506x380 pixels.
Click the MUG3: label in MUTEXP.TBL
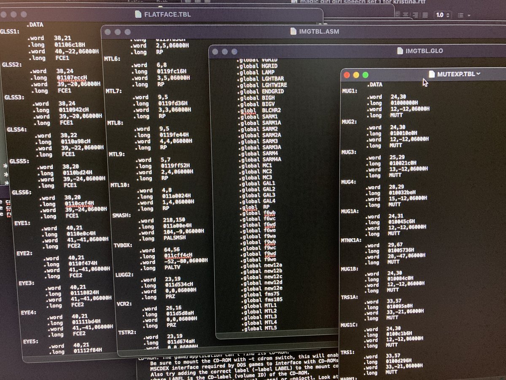pos(350,152)
